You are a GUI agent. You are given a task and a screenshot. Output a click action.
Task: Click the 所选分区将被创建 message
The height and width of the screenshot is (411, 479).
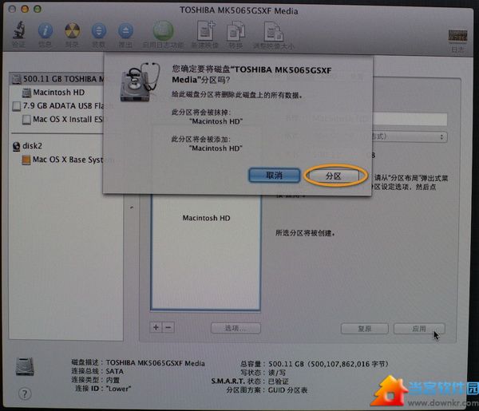tap(305, 233)
